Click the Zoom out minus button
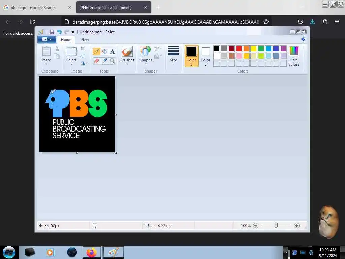 [256, 226]
